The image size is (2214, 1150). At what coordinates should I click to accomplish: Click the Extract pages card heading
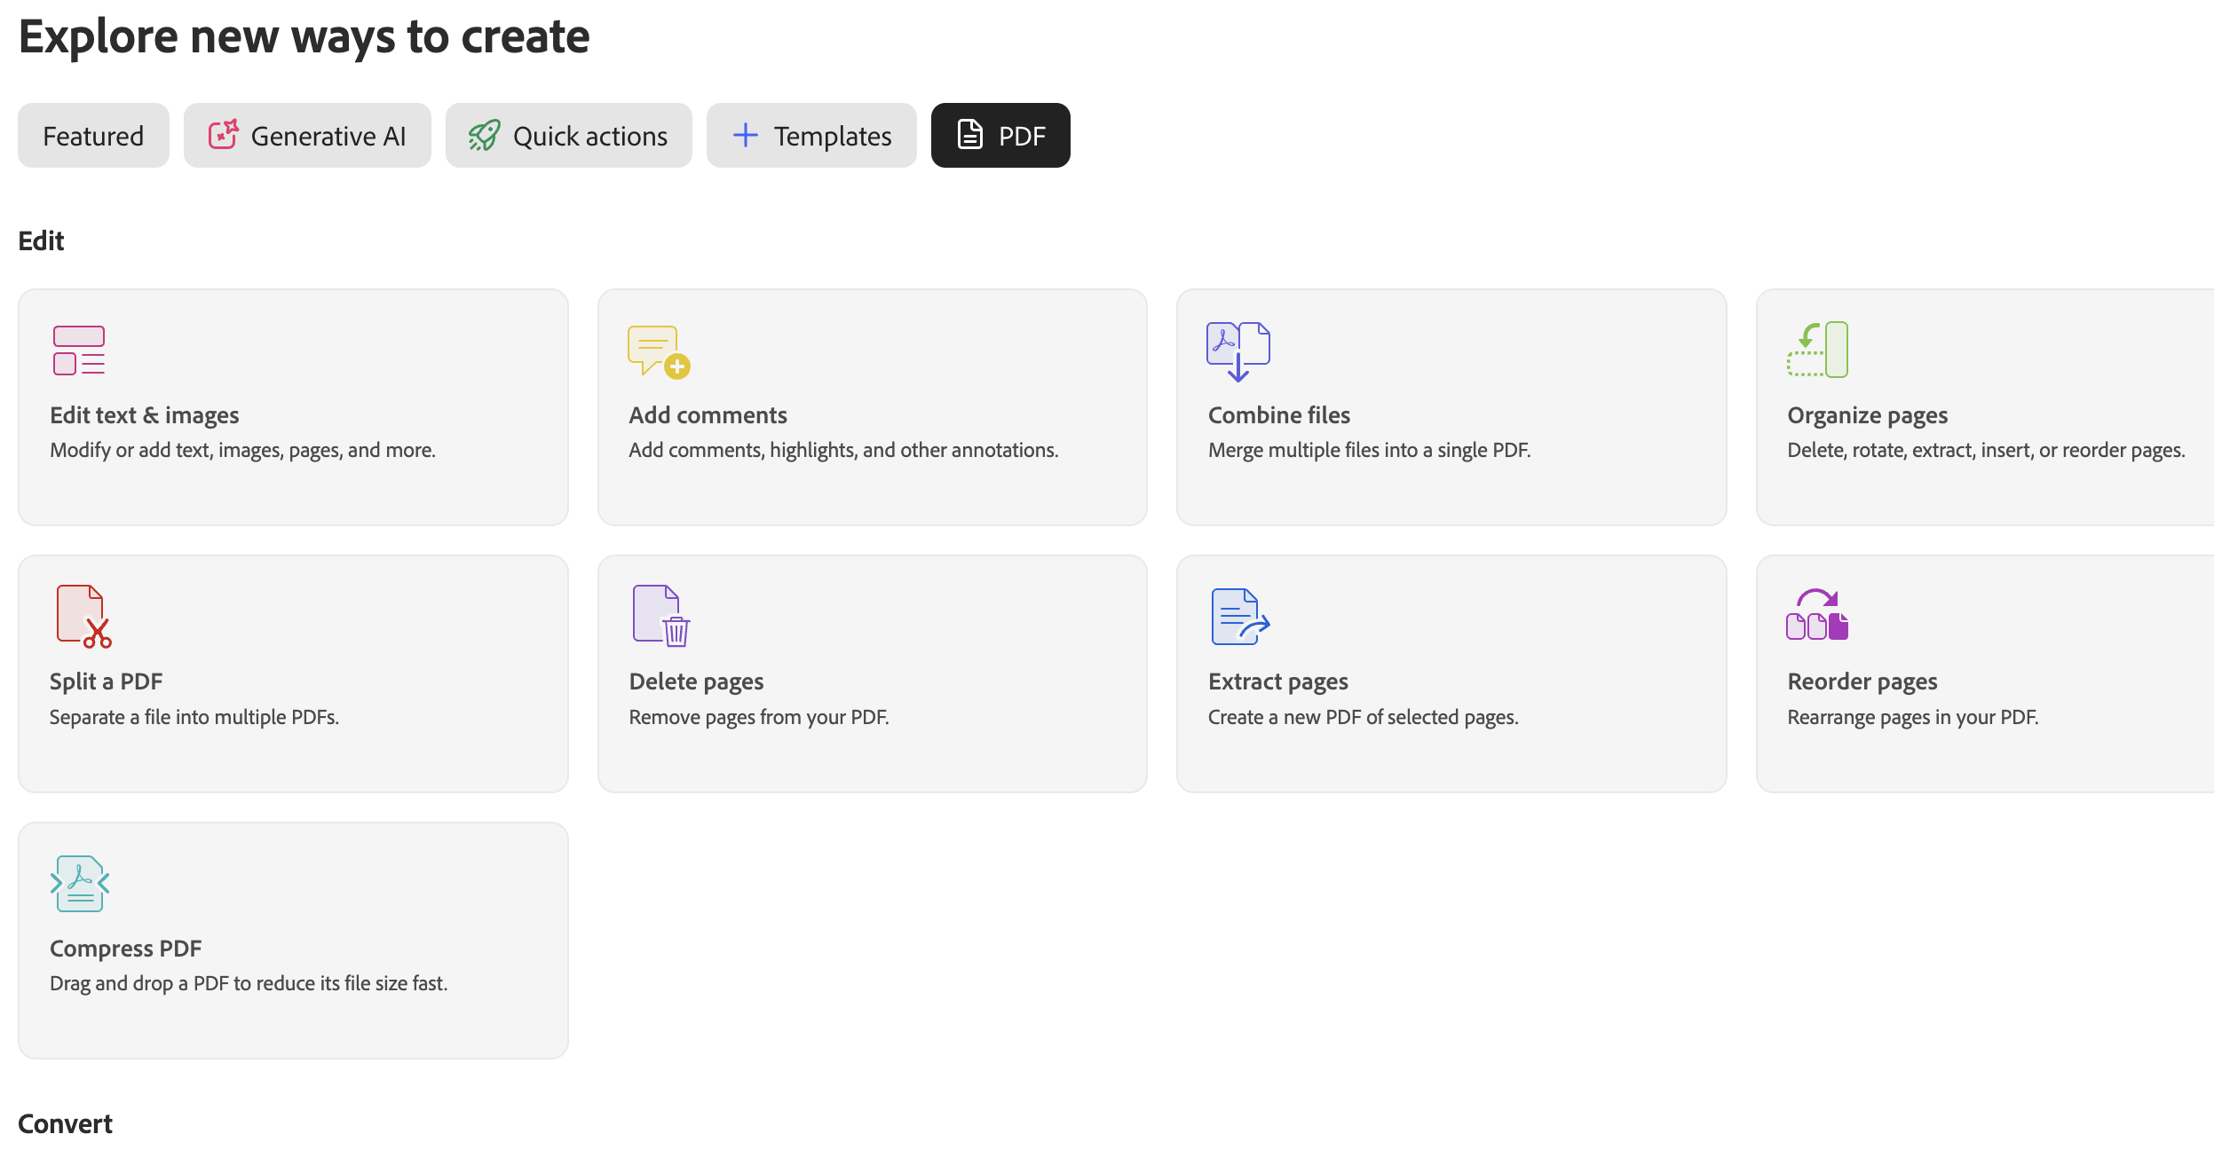1277,681
